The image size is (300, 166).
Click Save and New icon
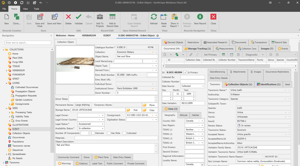coord(54,17)
